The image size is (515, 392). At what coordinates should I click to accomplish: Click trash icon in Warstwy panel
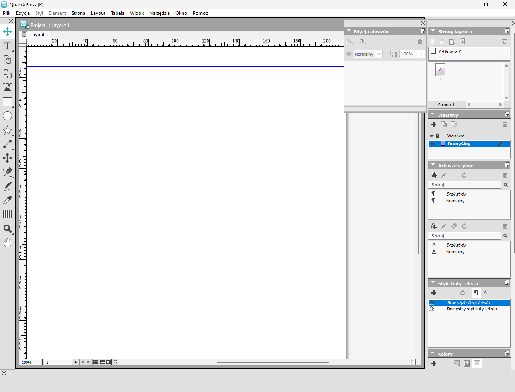pyautogui.click(x=505, y=125)
